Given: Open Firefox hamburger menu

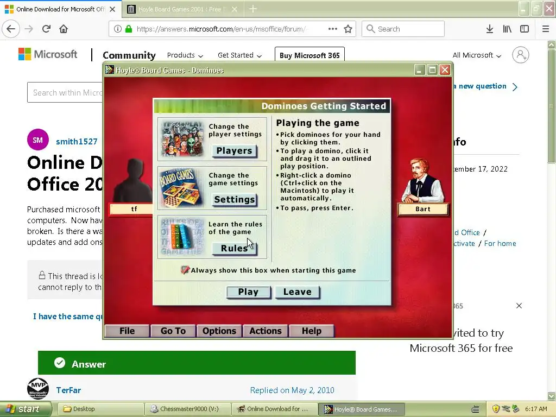Looking at the screenshot, I should [x=546, y=29].
